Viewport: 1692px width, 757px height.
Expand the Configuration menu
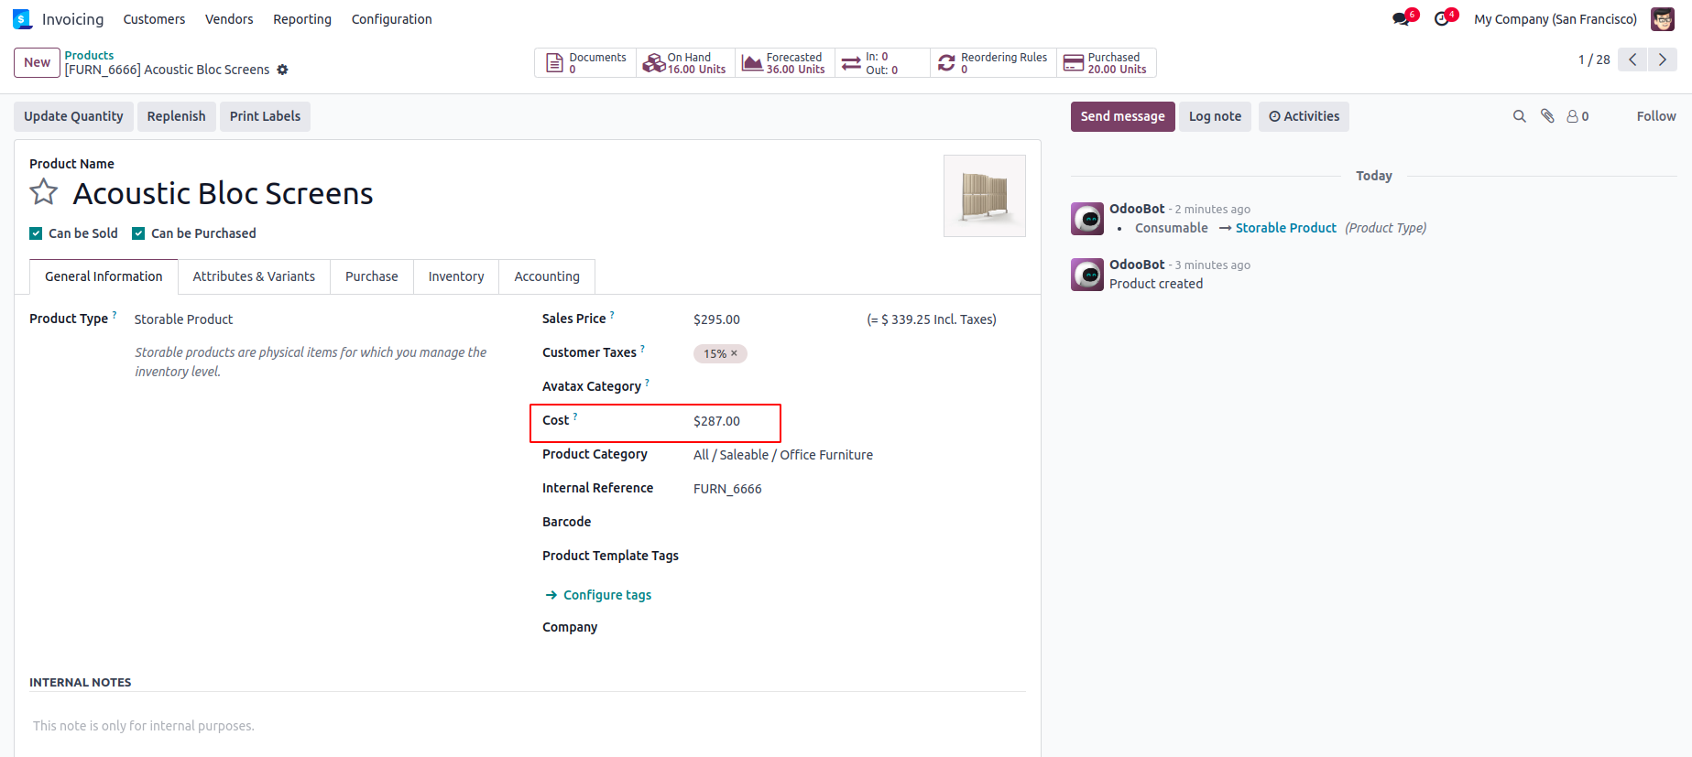click(391, 19)
